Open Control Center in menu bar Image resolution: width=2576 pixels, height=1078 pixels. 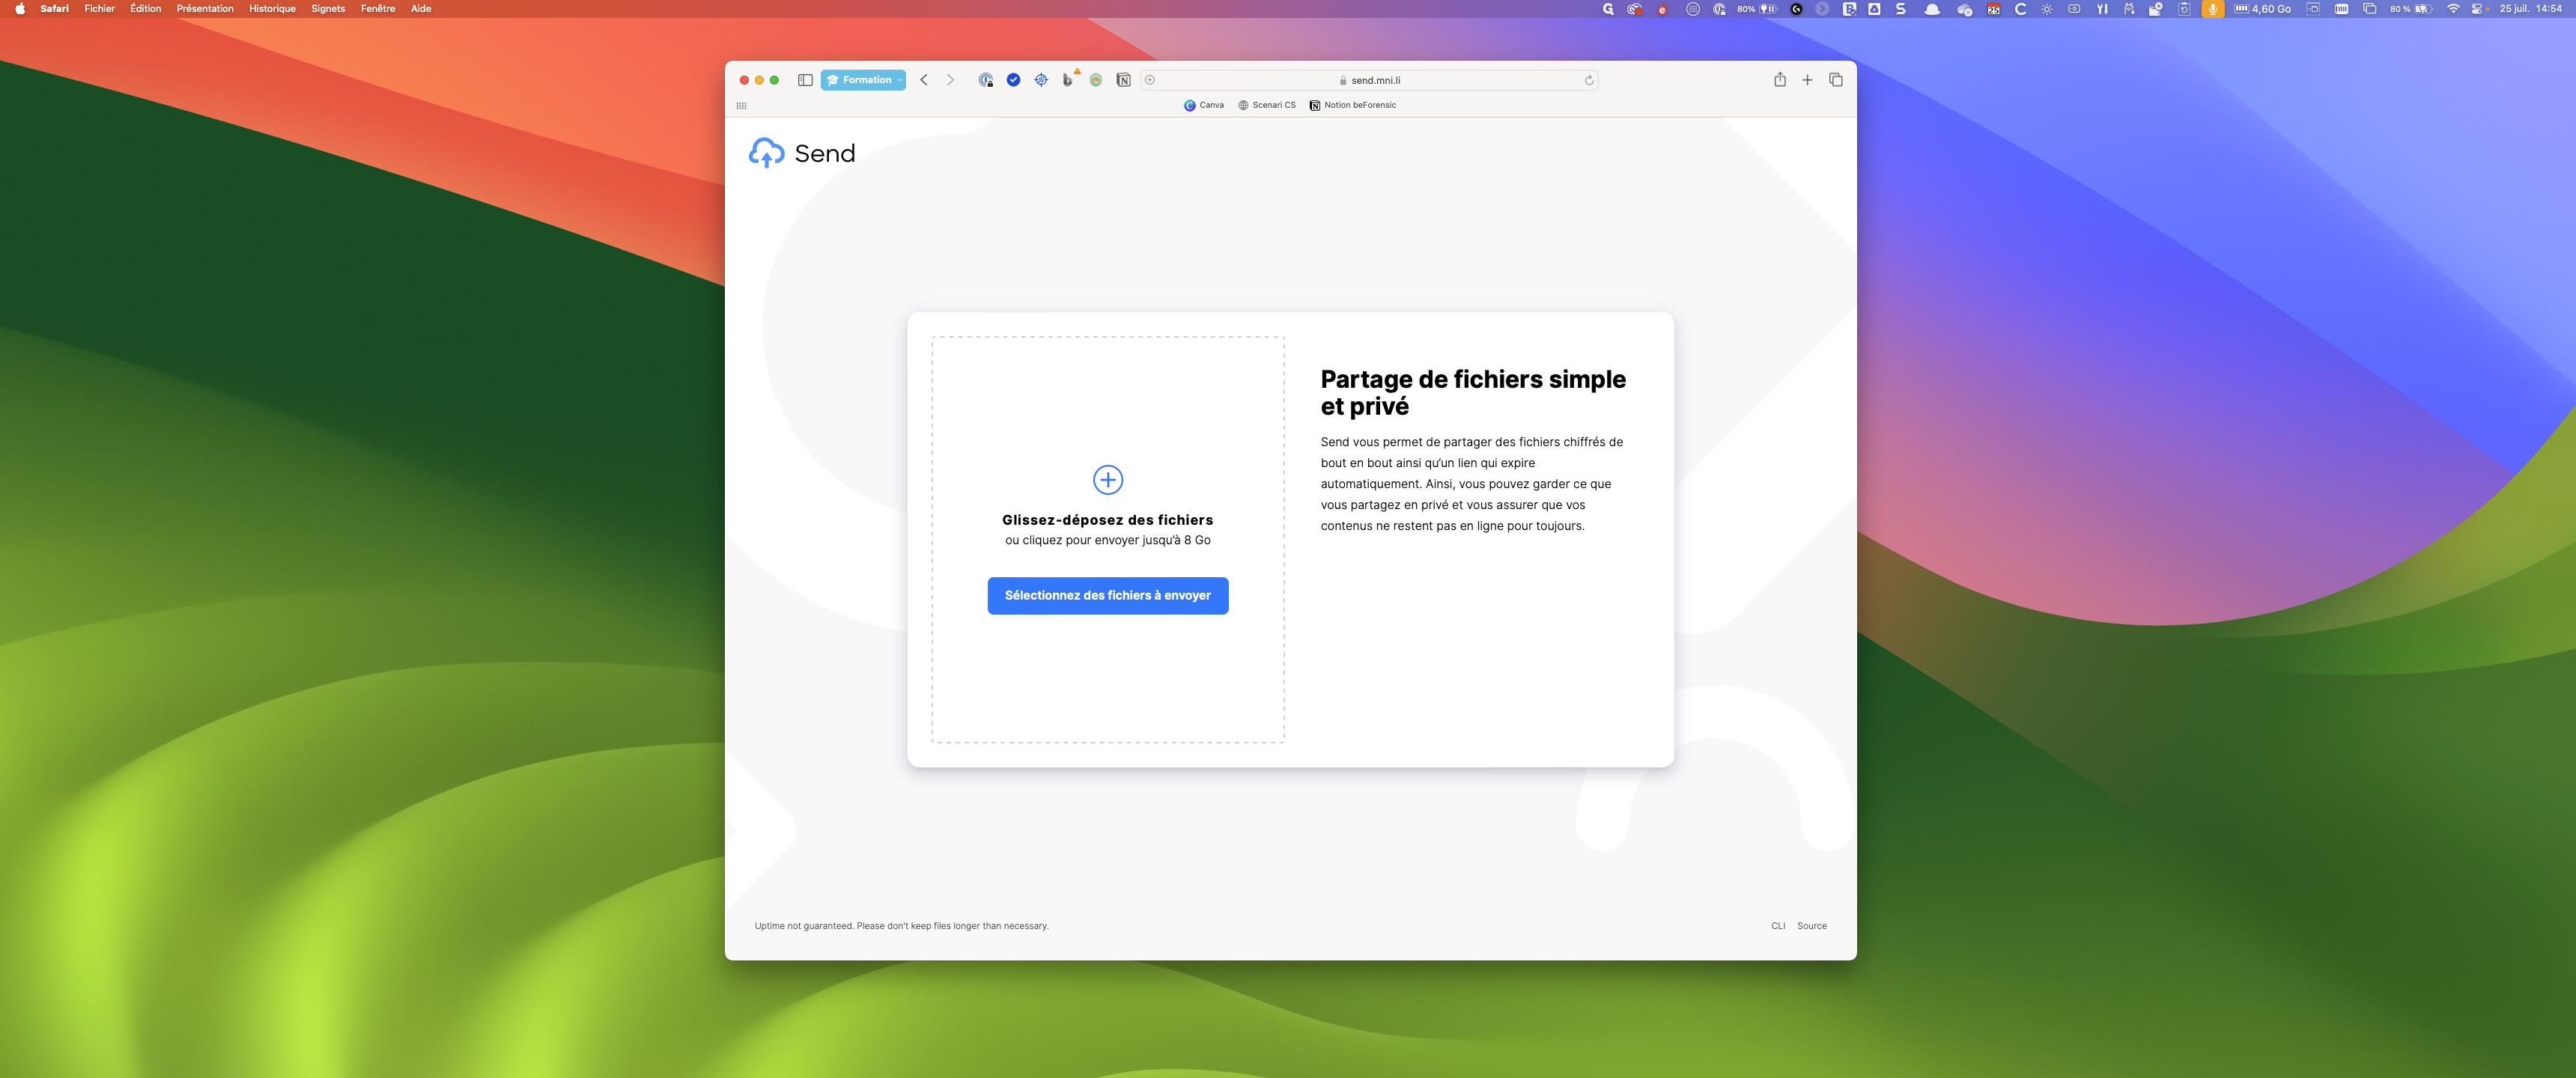tap(2477, 9)
